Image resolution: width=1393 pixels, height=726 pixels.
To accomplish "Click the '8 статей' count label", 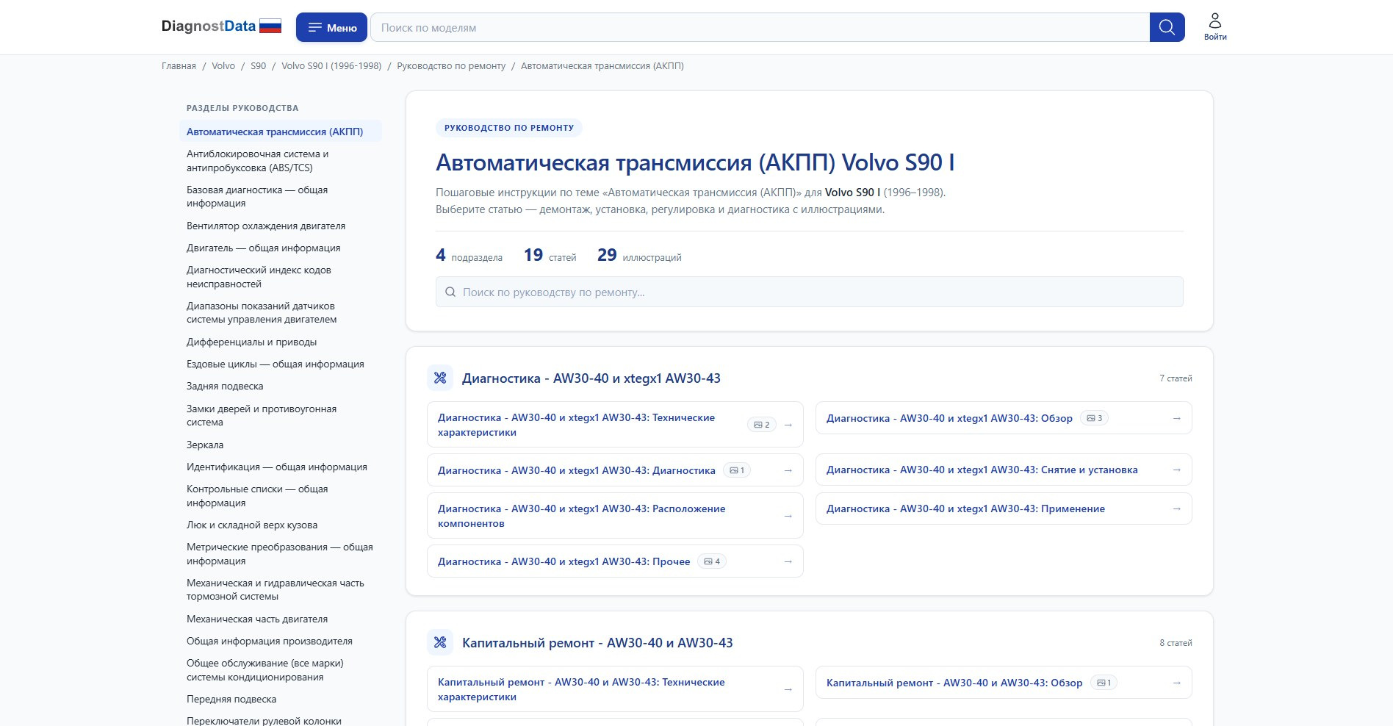I will coord(1176,643).
